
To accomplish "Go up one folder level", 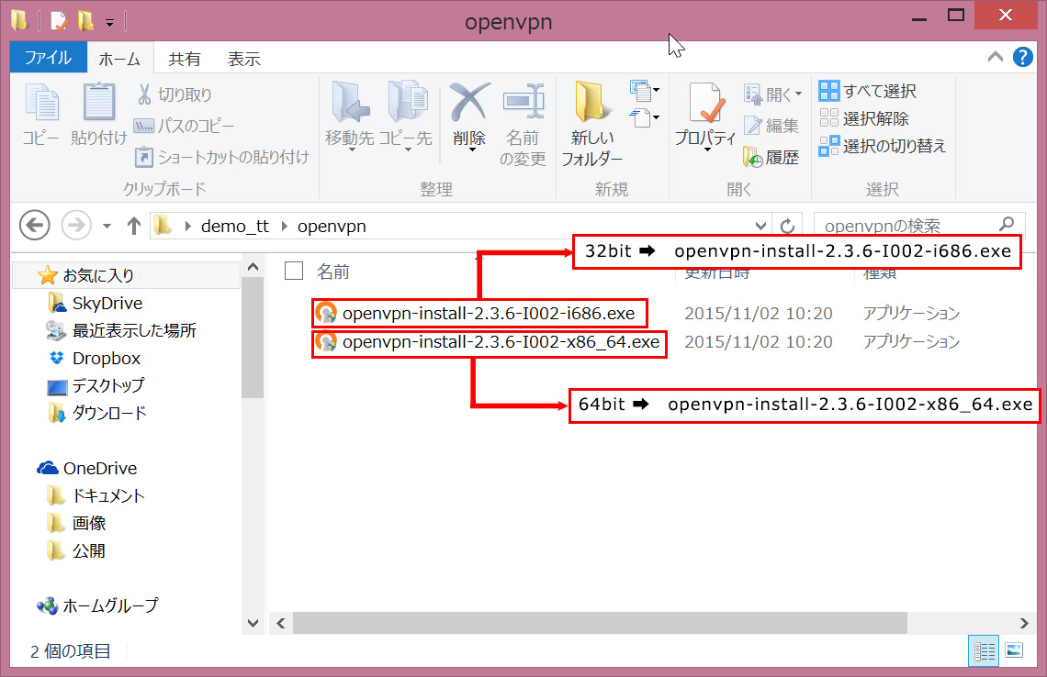I will (133, 226).
